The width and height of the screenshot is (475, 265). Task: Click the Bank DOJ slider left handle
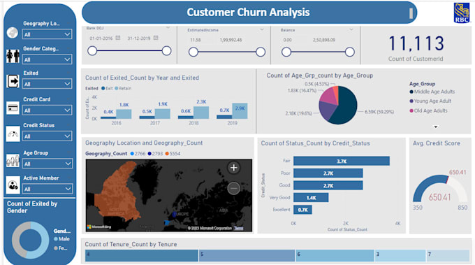(x=92, y=50)
